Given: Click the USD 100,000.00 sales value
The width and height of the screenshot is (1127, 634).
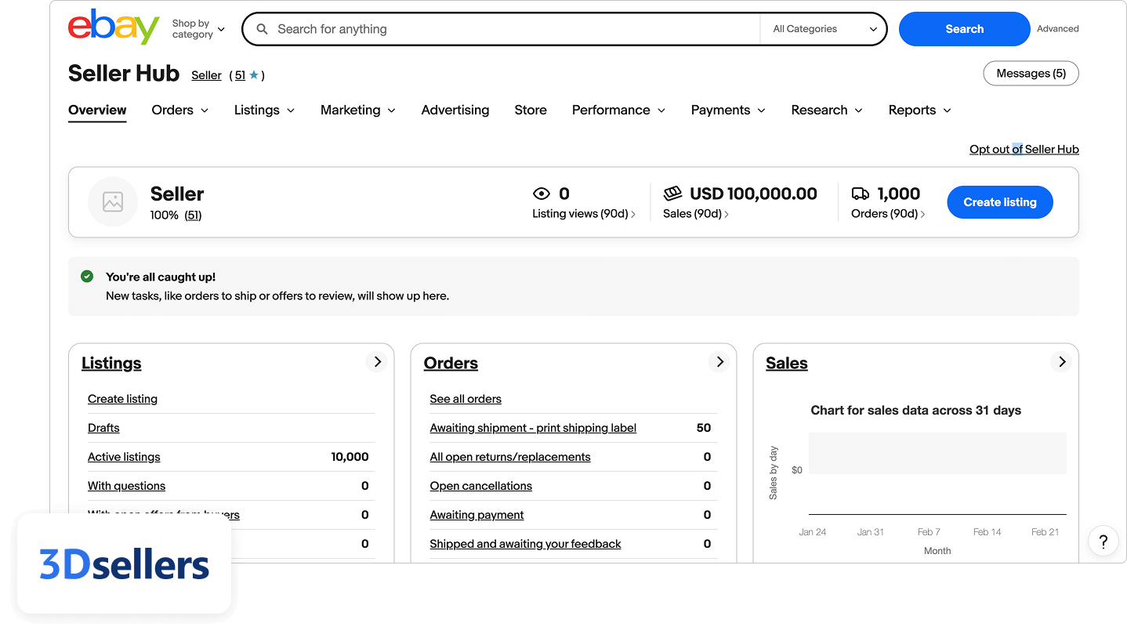Looking at the screenshot, I should point(753,194).
